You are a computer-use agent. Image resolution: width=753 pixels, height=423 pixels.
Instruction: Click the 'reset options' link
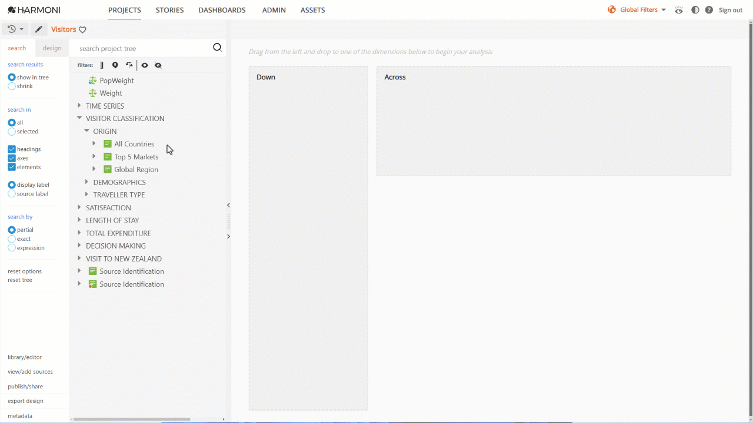[x=25, y=271]
